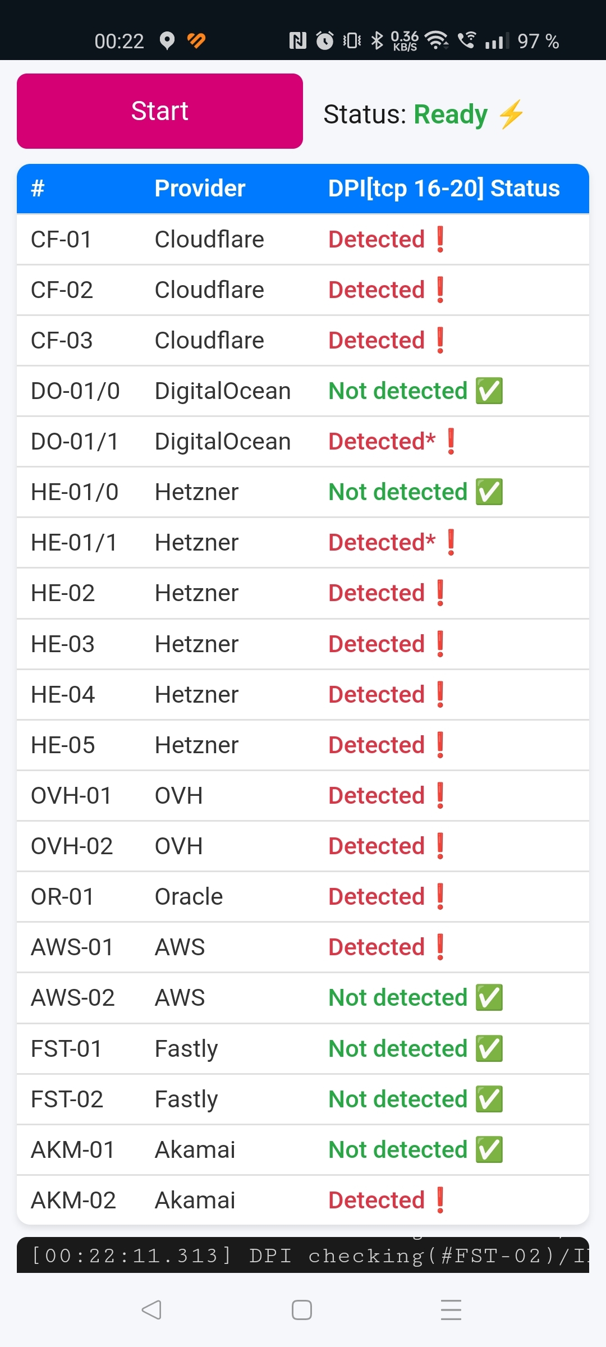Tap the # column header

[38, 189]
